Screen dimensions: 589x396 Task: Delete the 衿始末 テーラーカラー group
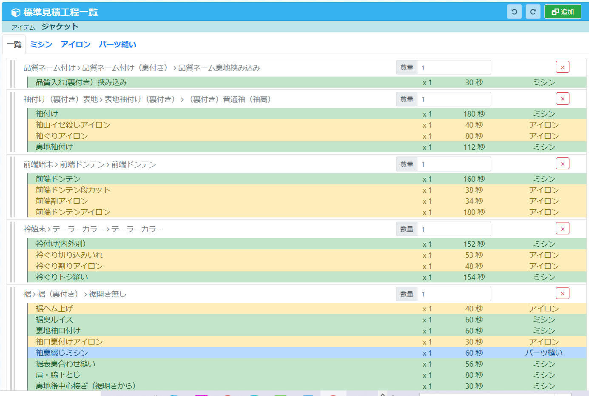pos(562,229)
